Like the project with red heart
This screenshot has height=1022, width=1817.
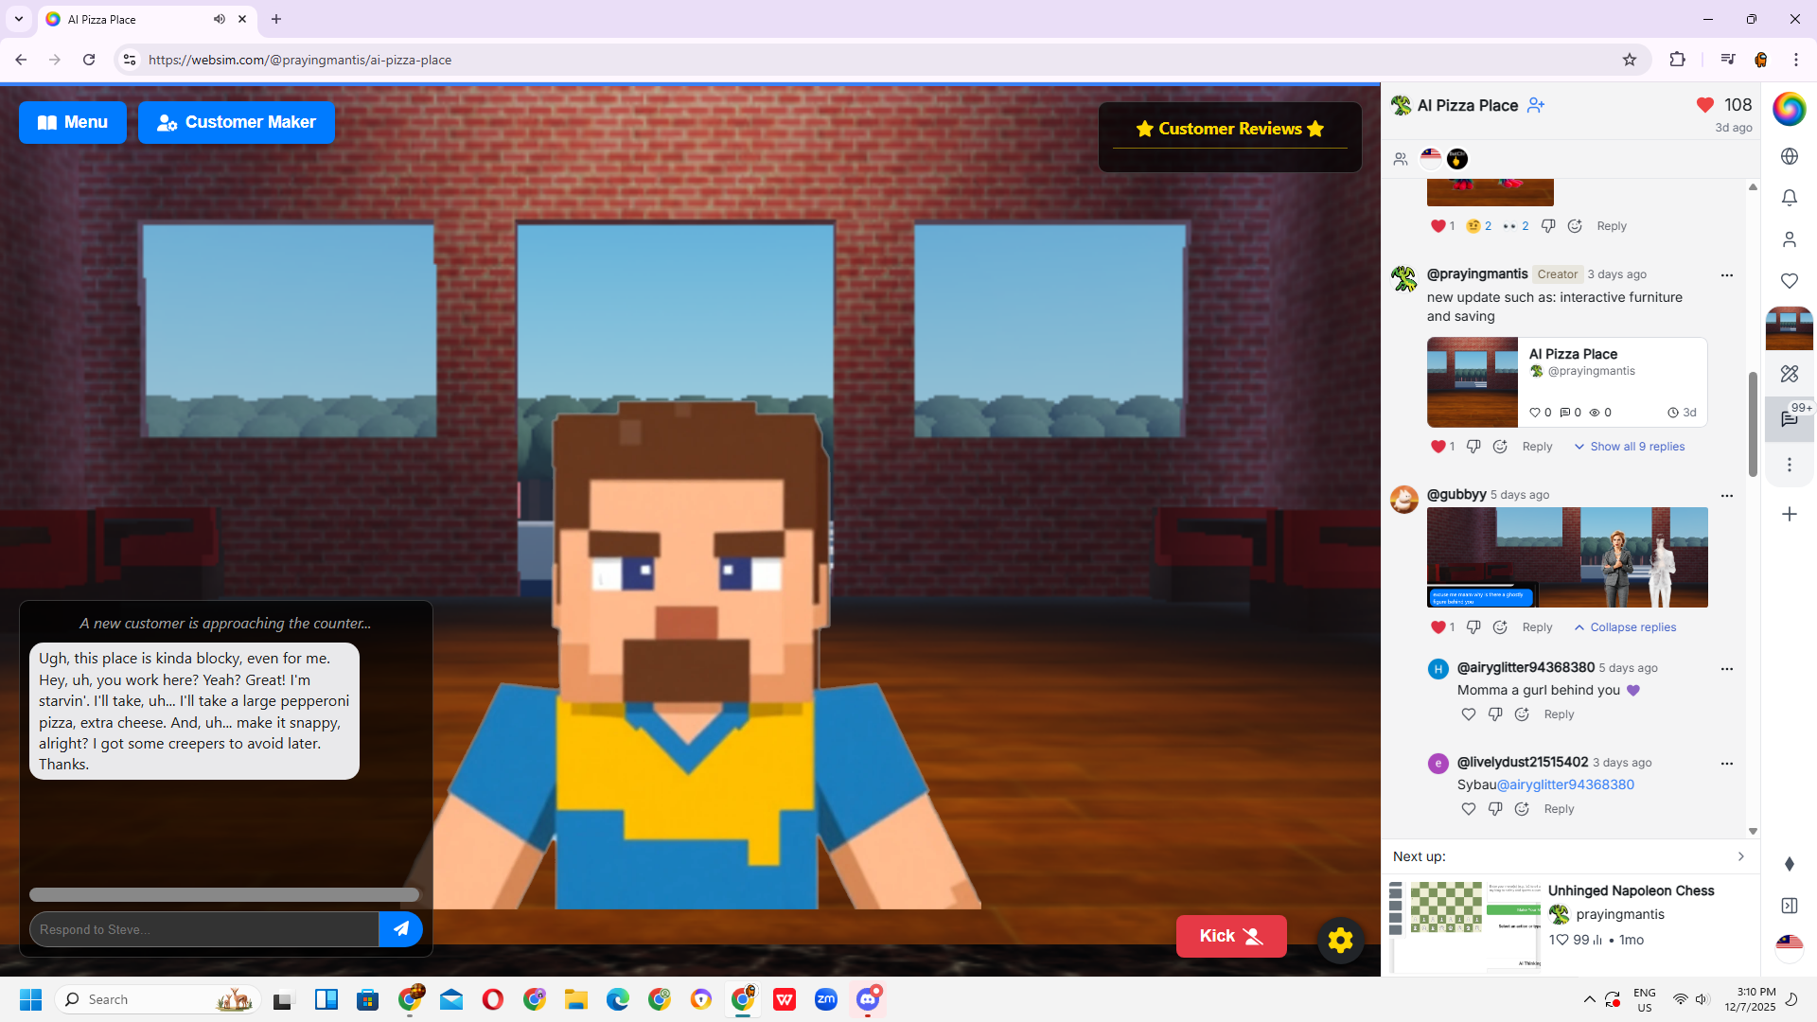coord(1705,105)
